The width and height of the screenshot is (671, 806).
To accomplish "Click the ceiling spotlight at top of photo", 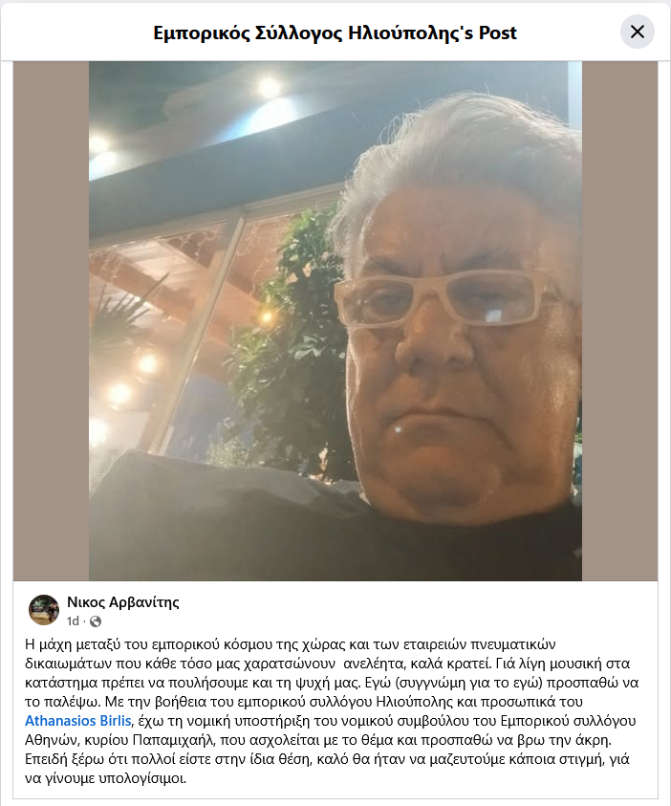I will (269, 86).
